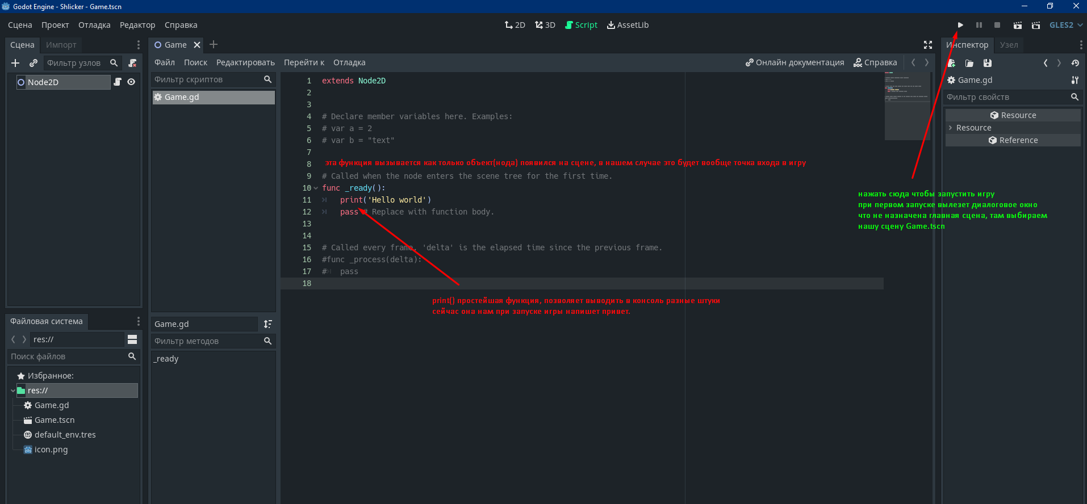Screen dimensions: 1087x504
Task: Expand the Resource section in Inspector
Action: [951, 128]
